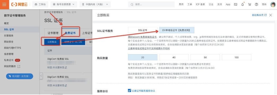Click 数字证书管理服务 breadcrumb

tap(53, 12)
